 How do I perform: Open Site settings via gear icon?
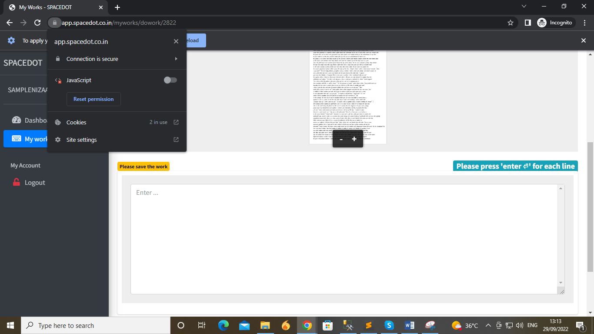(x=57, y=140)
